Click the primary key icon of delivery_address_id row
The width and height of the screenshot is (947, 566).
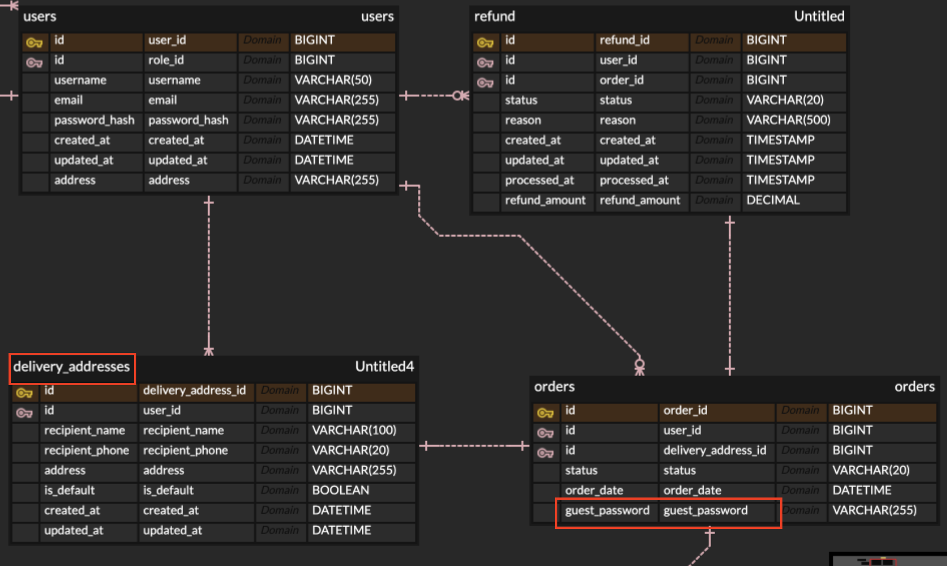click(x=25, y=393)
